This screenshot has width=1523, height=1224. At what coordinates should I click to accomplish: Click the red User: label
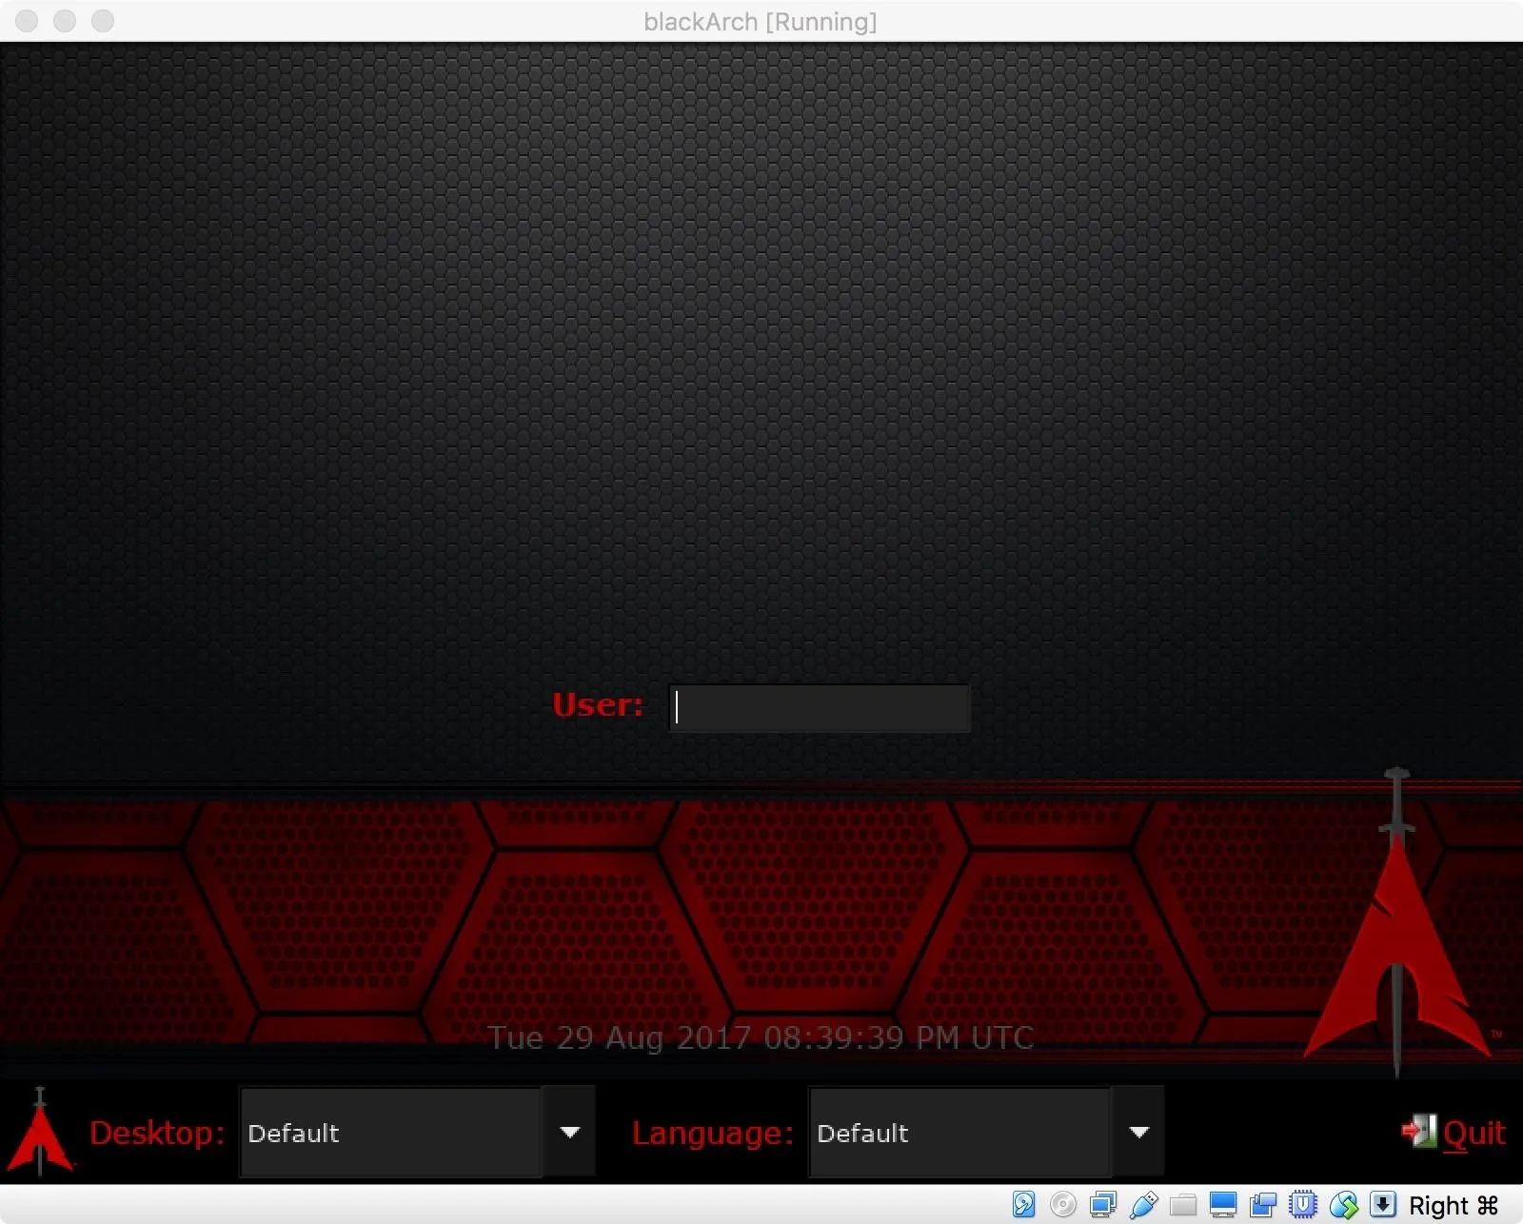click(x=598, y=705)
